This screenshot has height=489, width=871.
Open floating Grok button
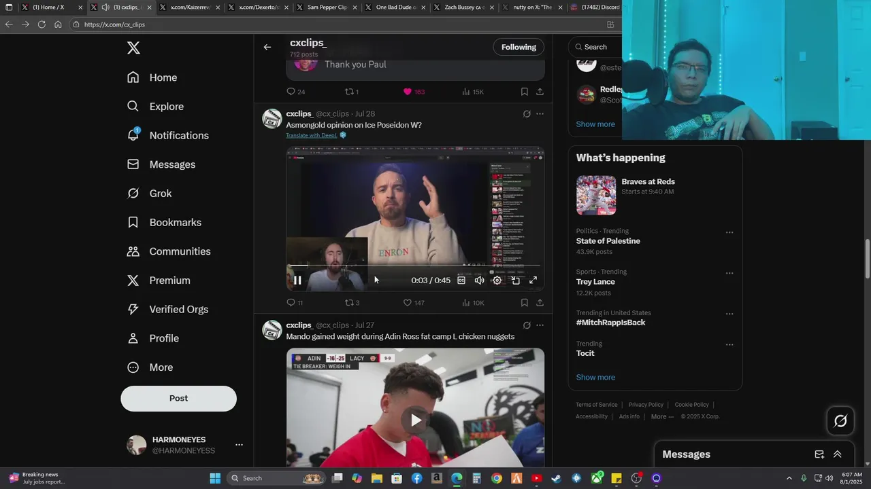(x=840, y=421)
